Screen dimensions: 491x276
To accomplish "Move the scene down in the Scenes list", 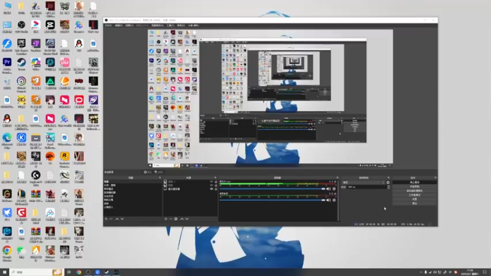I will coord(122,219).
